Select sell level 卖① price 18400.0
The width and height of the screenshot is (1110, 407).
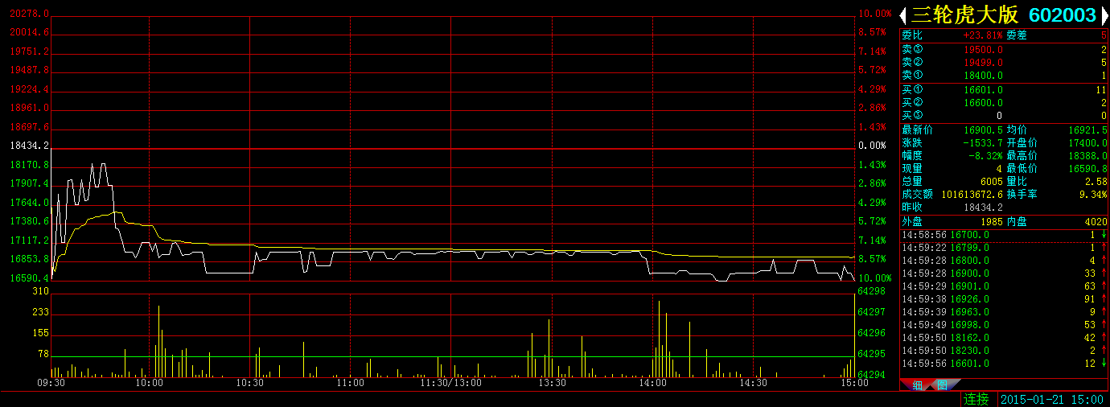pyautogui.click(x=983, y=75)
